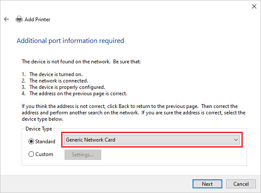The height and width of the screenshot is (193, 261).
Task: Proceed with the Next button
Action: point(207,184)
